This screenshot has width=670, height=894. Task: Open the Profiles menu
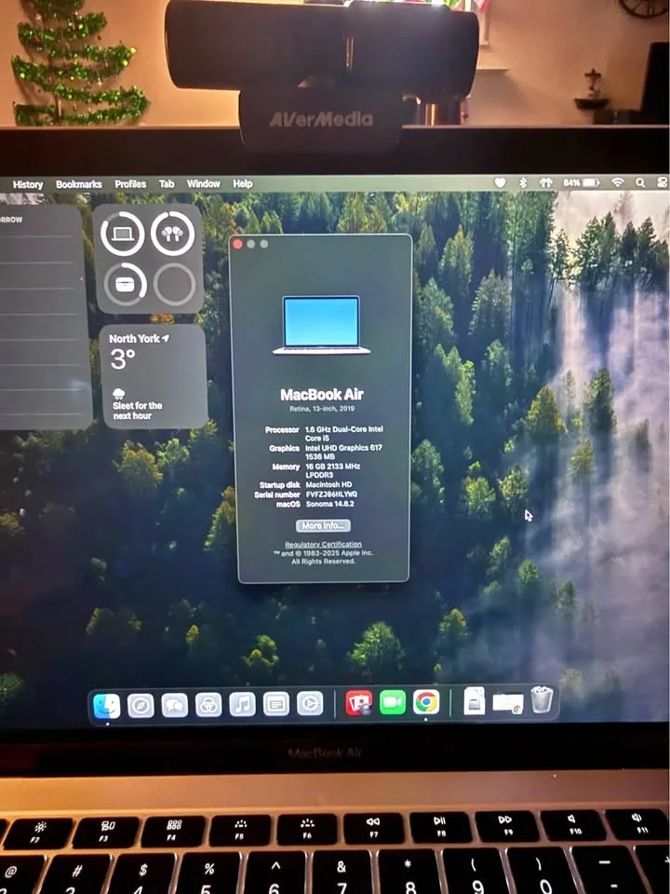tap(130, 183)
